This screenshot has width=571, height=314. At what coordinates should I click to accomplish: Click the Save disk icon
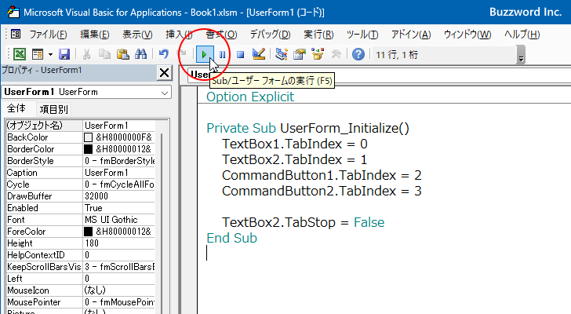[64, 54]
